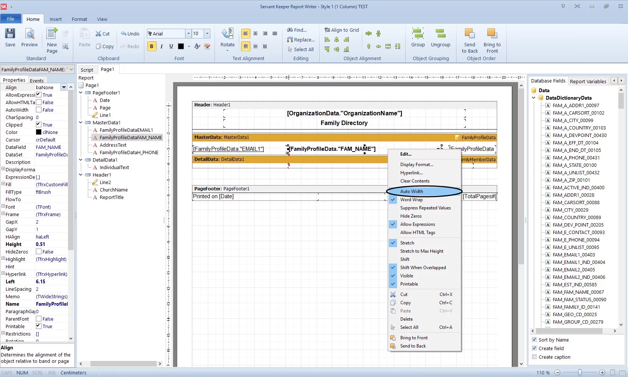The image size is (628, 377).
Task: Expand the Align property dropdown
Action: click(64, 87)
